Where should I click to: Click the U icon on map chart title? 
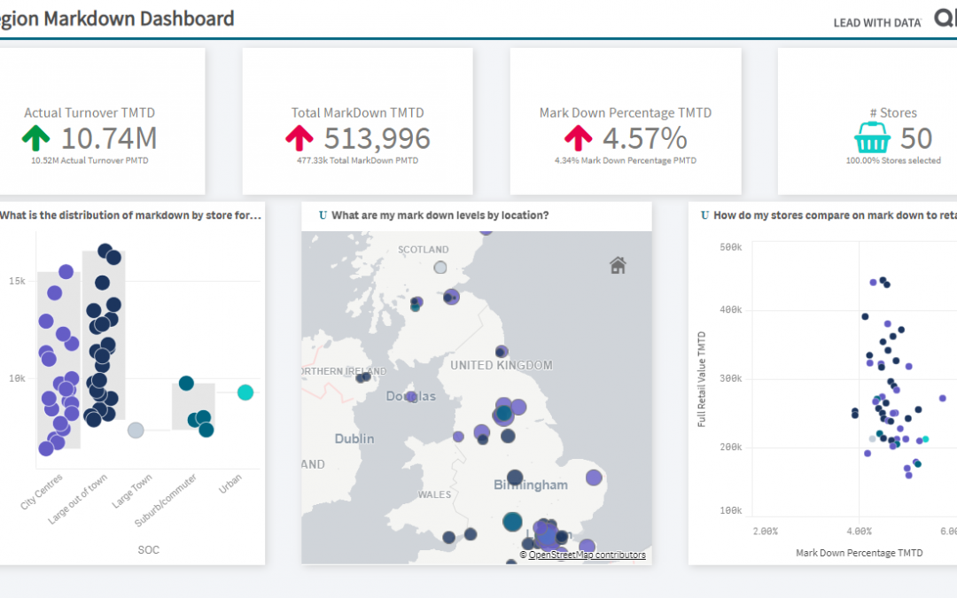[323, 215]
